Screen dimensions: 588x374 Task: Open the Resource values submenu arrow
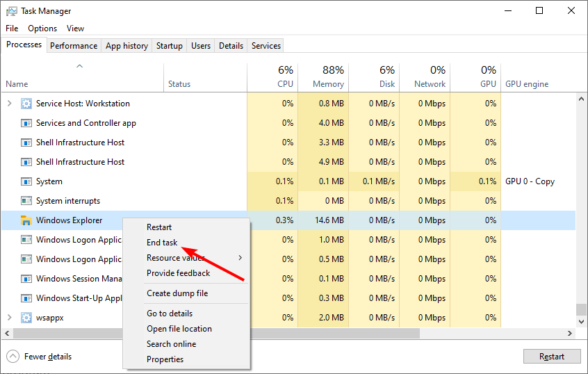(240, 258)
